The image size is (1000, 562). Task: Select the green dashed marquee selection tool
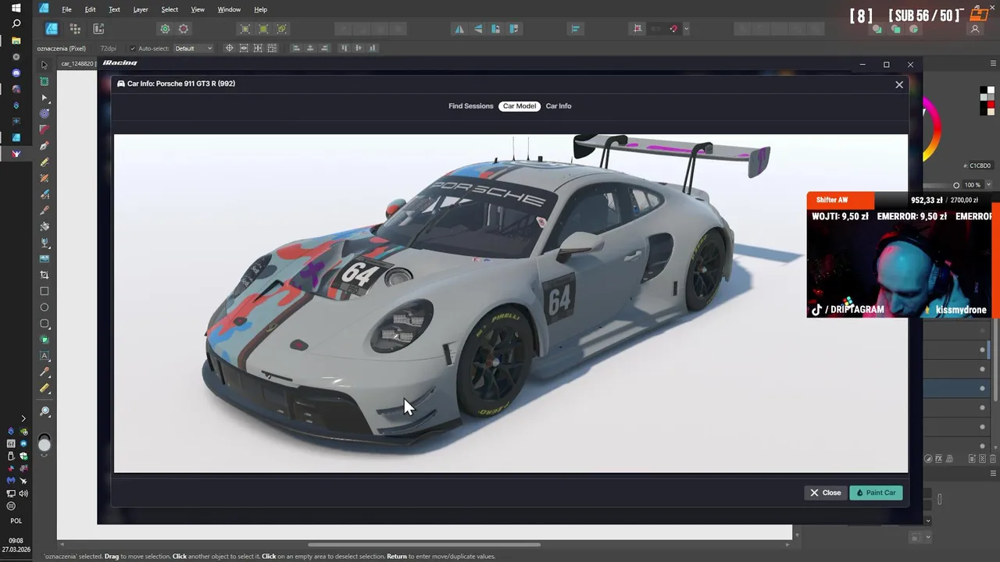point(45,81)
